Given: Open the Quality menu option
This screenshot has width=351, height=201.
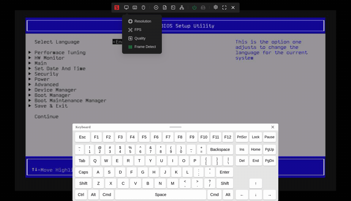Looking at the screenshot, I should 140,38.
